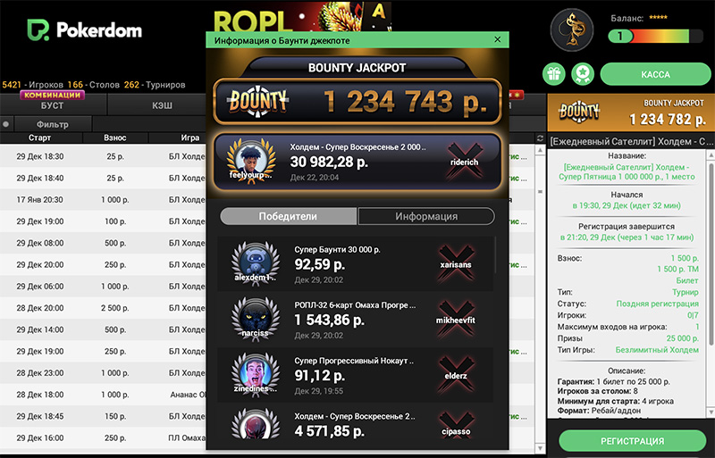Image resolution: width=715 pixels, height=458 pixels.
Task: Close the Bounty jackpot info dialog
Action: [x=498, y=39]
